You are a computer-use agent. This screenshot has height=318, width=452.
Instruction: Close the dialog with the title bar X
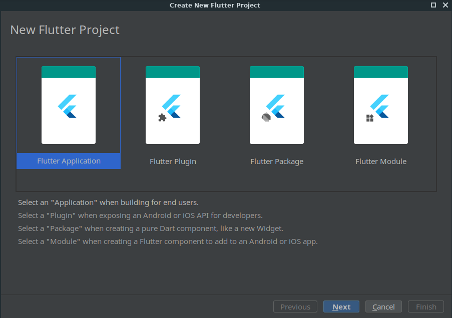(x=445, y=5)
